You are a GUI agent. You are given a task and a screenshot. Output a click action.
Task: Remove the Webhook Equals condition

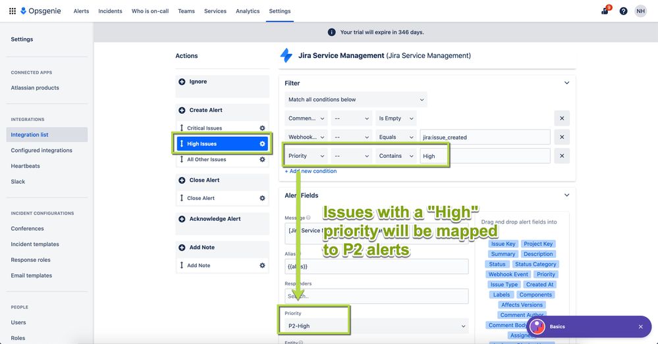pyautogui.click(x=561, y=137)
